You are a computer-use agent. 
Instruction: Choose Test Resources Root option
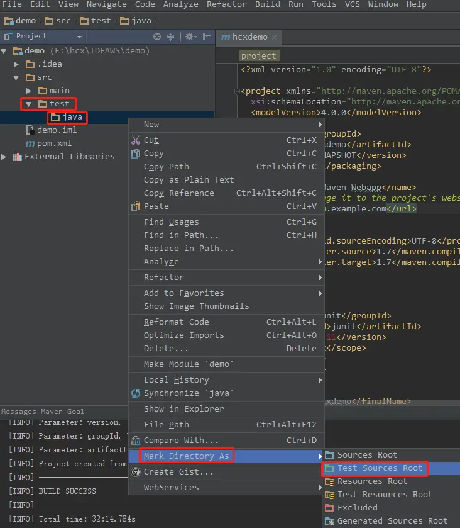point(391,495)
